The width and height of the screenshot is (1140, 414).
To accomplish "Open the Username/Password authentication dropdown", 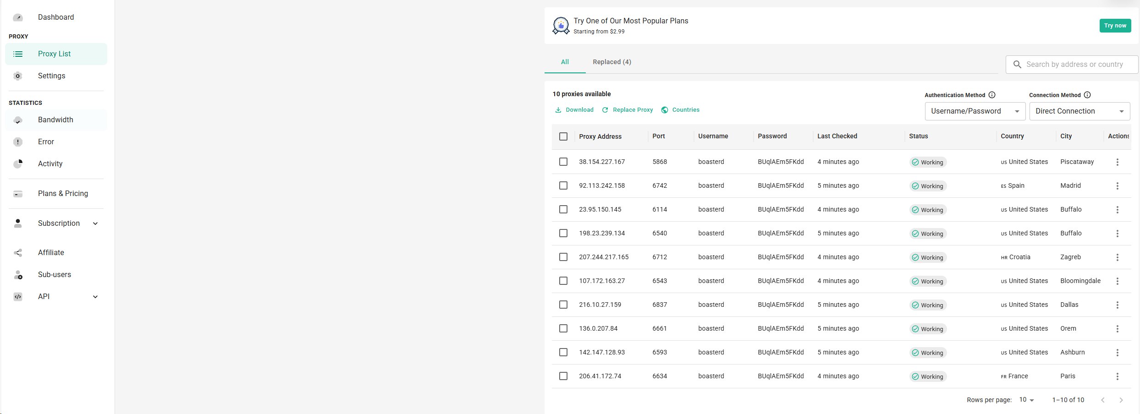I will [975, 111].
